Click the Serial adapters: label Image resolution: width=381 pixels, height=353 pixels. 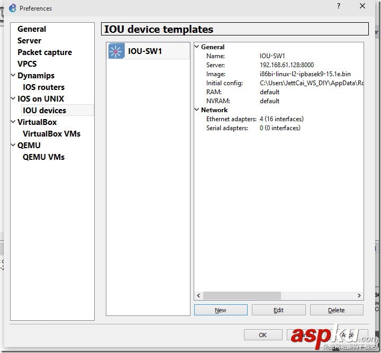[x=227, y=128]
